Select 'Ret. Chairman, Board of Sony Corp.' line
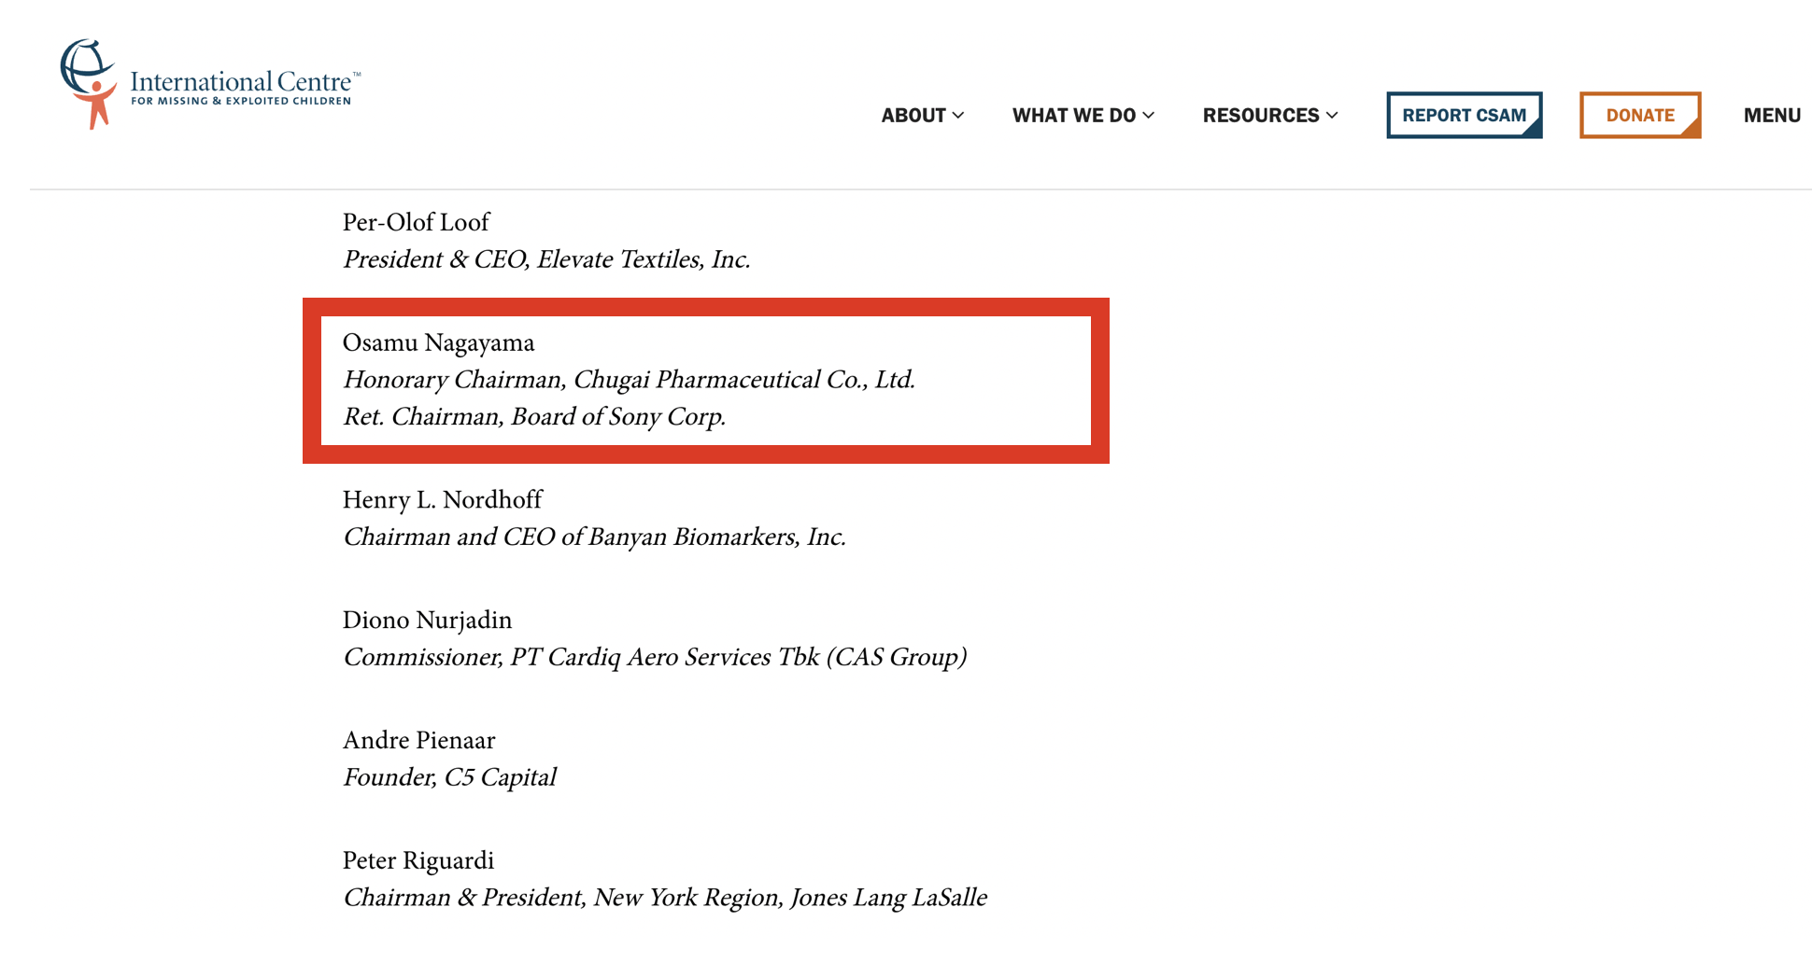Screen dimensions: 1812x963 click(x=534, y=416)
